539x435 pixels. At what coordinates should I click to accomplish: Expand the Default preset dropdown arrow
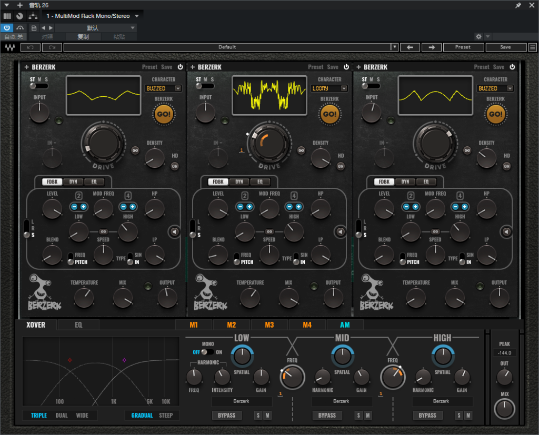click(395, 47)
